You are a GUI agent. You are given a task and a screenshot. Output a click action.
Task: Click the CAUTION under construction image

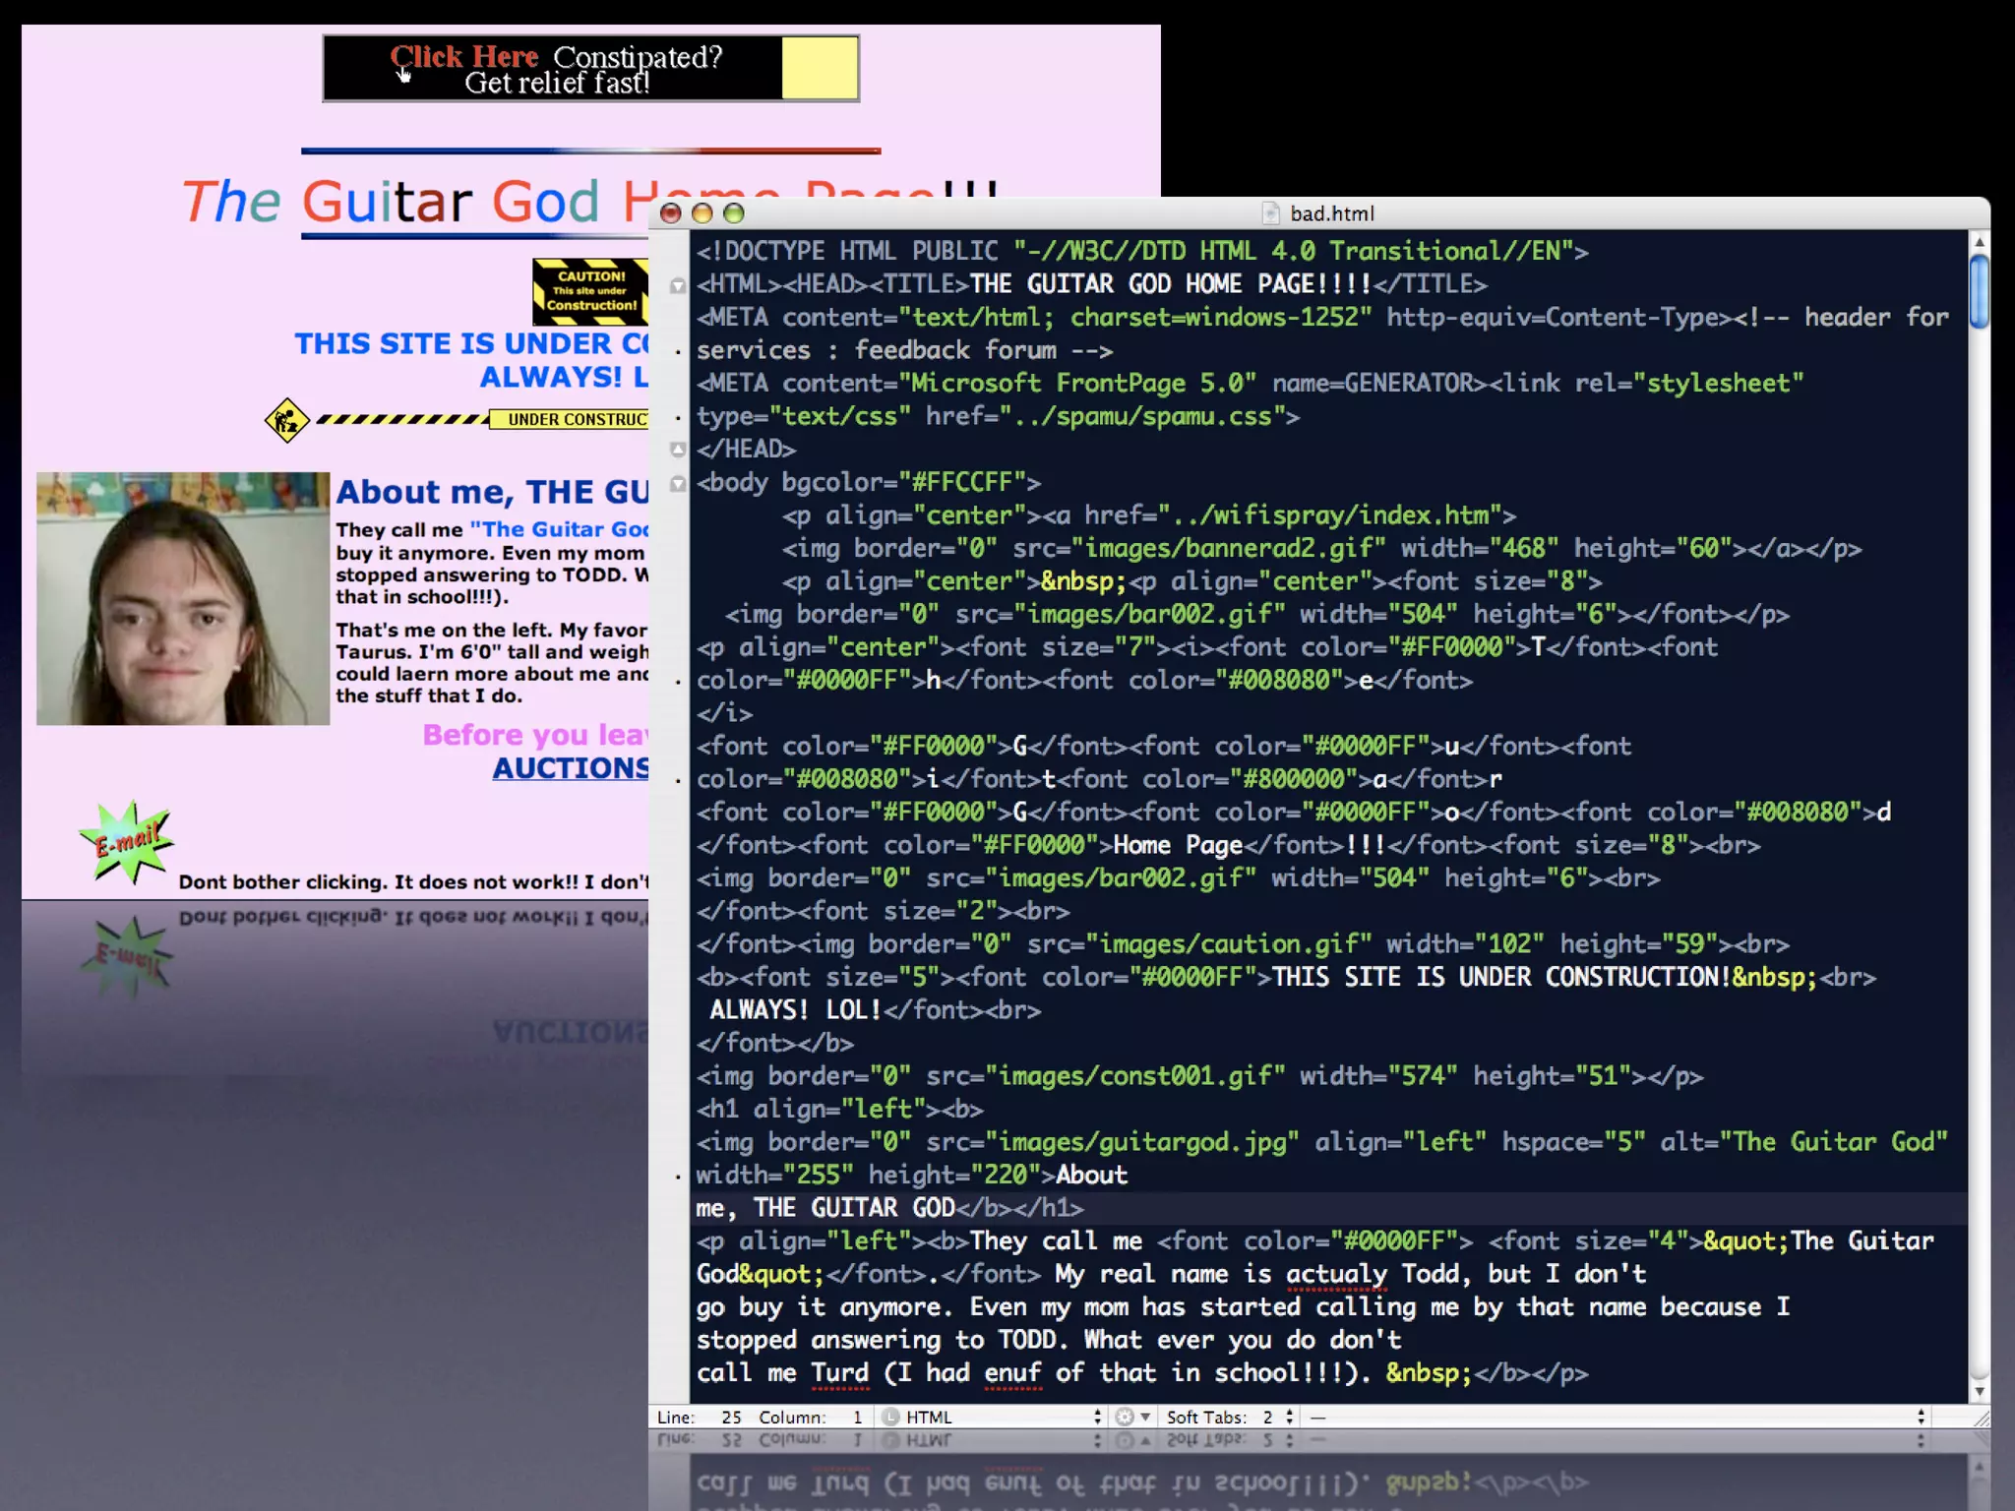[590, 291]
